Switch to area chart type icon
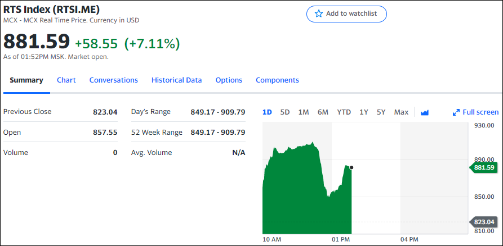503x246 pixels. [x=425, y=112]
